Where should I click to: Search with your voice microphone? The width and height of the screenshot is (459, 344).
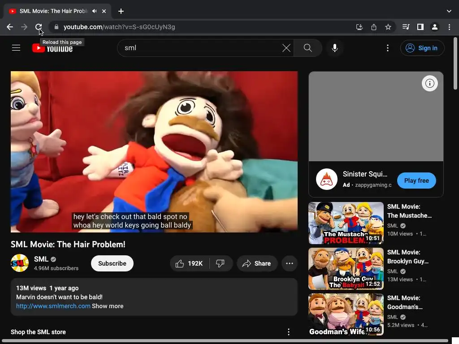pyautogui.click(x=334, y=48)
